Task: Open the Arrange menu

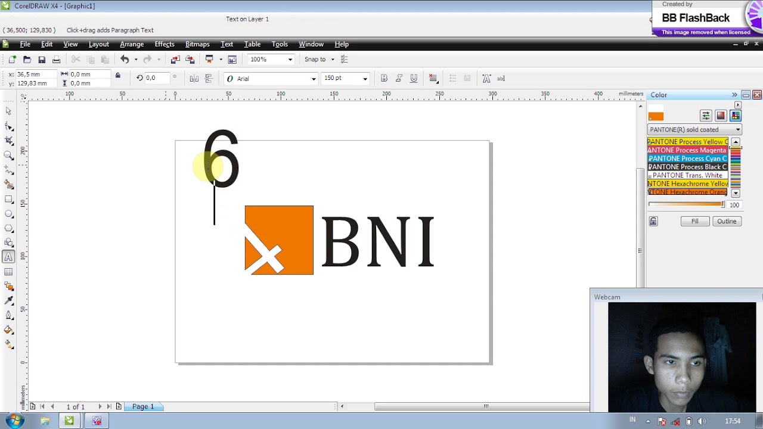Action: (132, 44)
